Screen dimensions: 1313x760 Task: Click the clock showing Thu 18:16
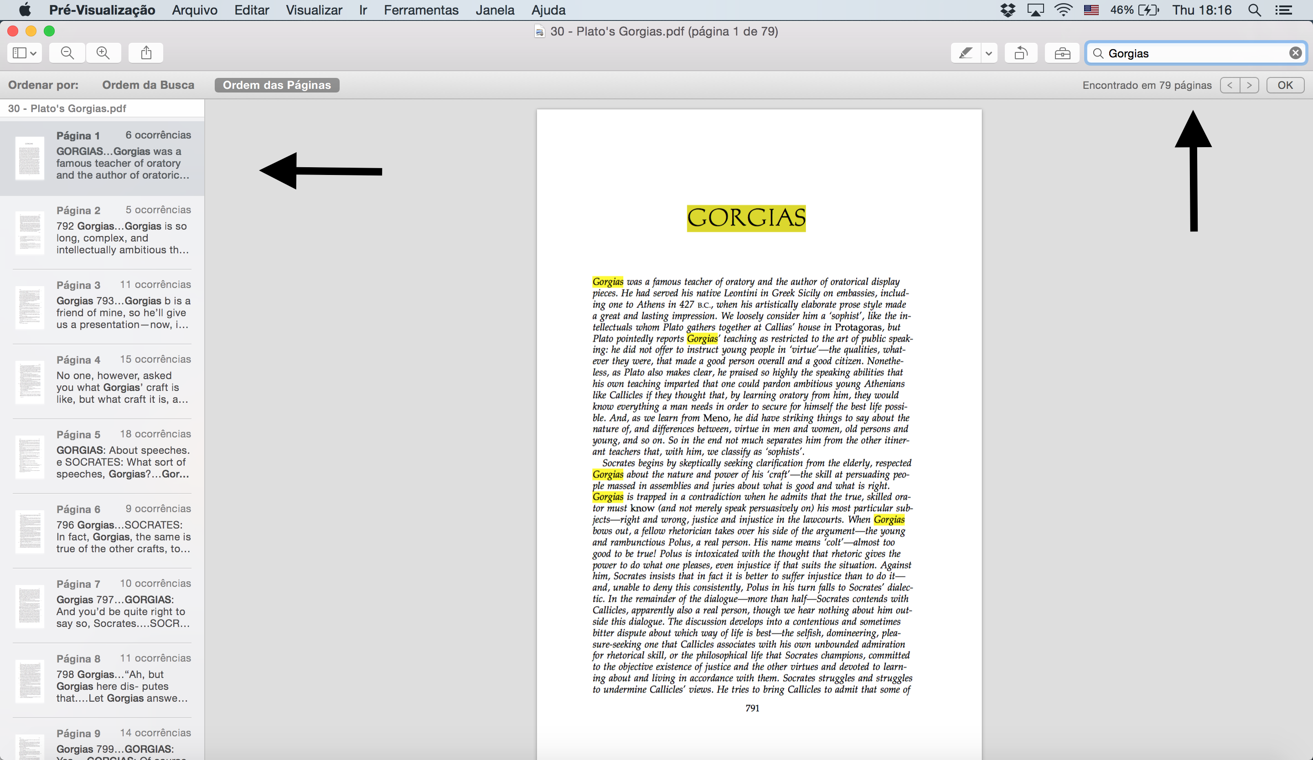click(1202, 10)
